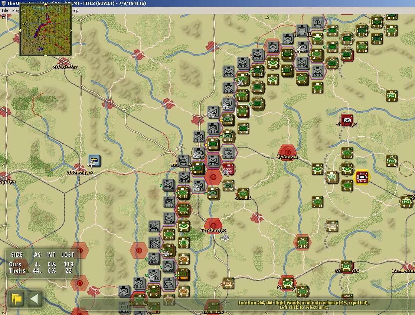
Task: Select the blue air unit counter near Brzezany
Action: point(95,161)
